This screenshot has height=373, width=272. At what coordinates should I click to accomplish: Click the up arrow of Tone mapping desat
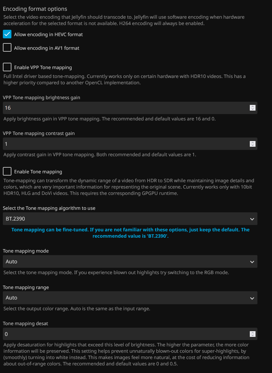point(252,332)
